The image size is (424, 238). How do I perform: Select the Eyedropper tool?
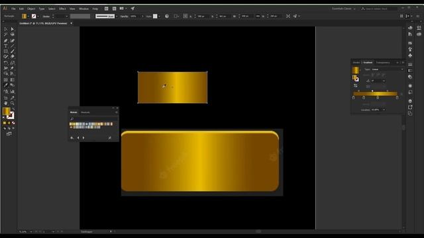click(x=6, y=85)
